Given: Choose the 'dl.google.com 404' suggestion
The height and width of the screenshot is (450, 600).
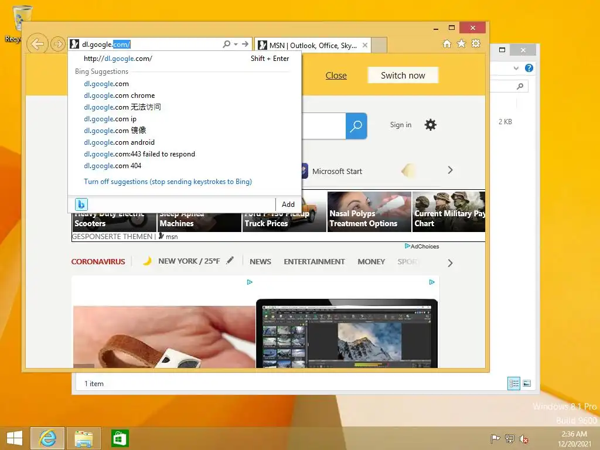Looking at the screenshot, I should coord(112,166).
